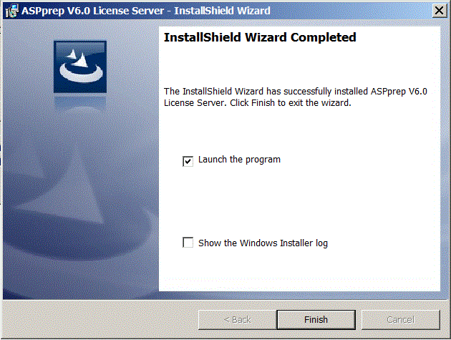Screen dimensions: 451x340
Task: Click the successfully installed description paragraph
Action: coord(296,97)
